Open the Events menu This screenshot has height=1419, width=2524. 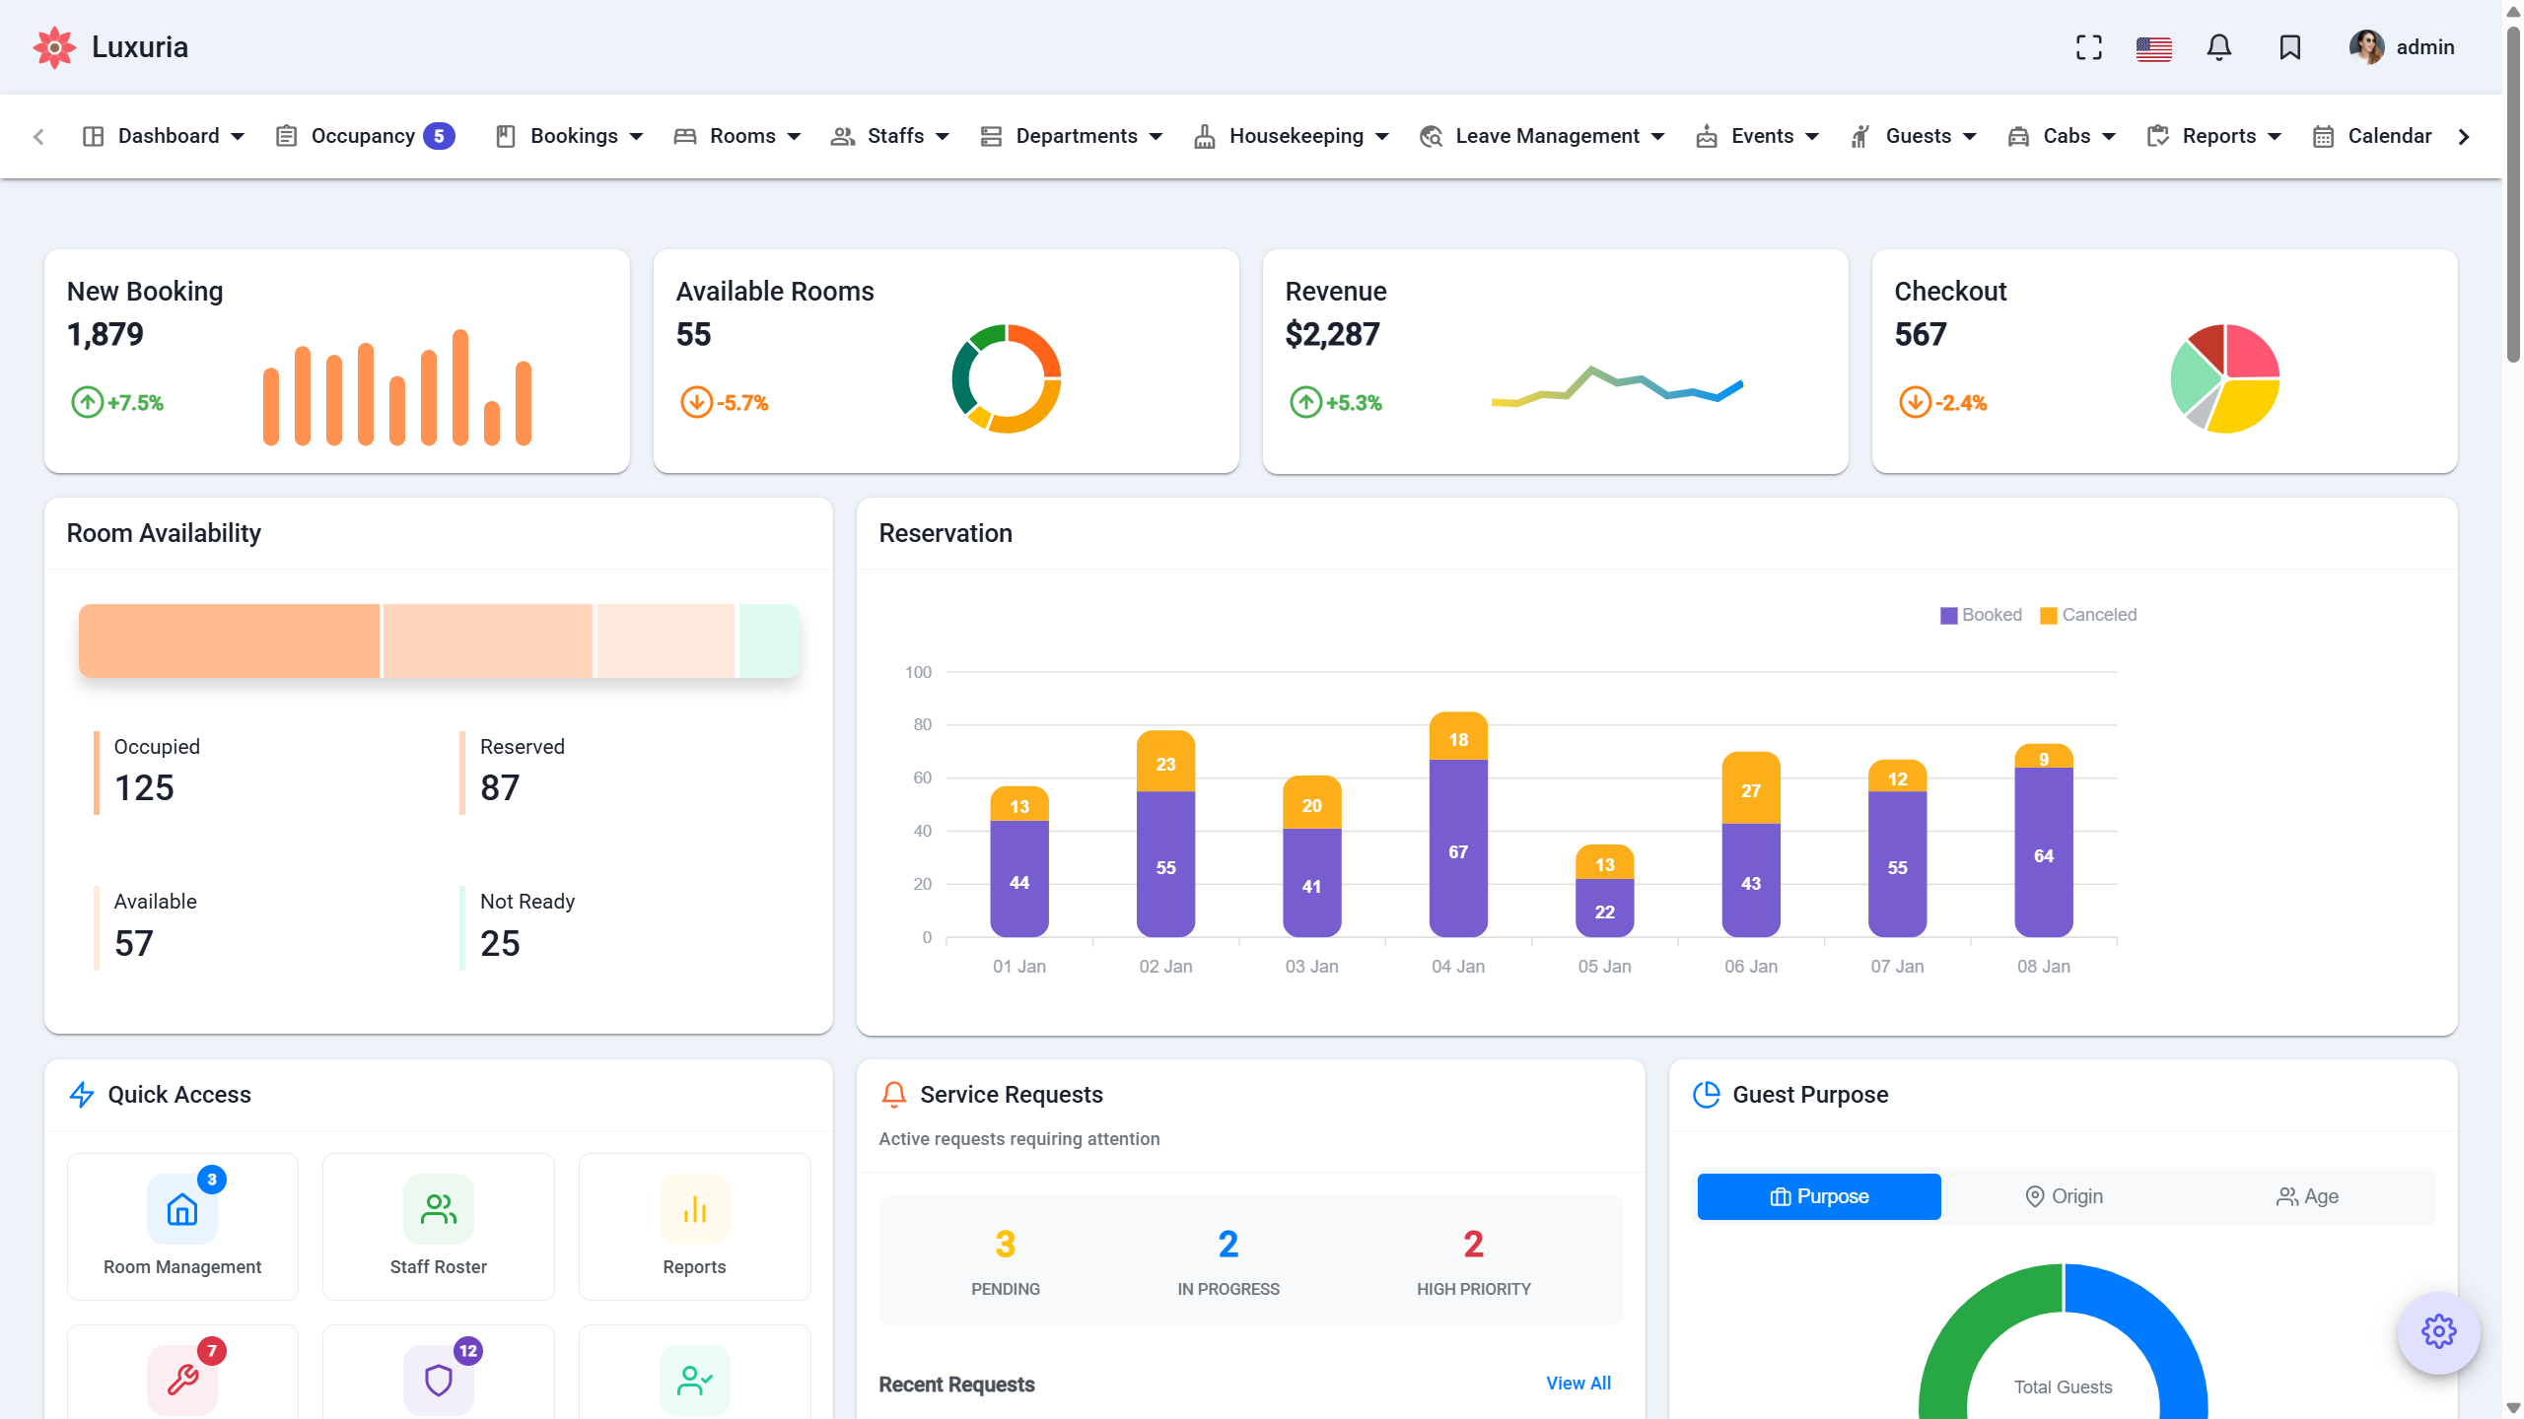click(x=1757, y=136)
